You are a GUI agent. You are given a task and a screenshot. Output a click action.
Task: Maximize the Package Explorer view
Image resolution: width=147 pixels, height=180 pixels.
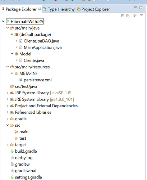pos(141,8)
